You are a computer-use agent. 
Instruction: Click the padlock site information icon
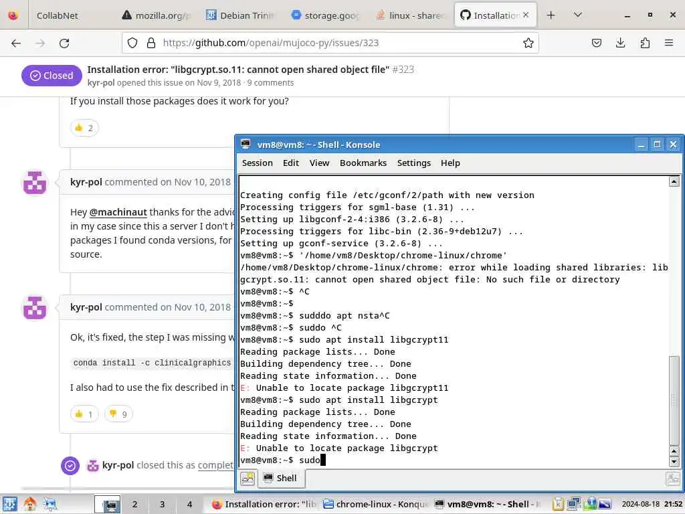point(151,43)
